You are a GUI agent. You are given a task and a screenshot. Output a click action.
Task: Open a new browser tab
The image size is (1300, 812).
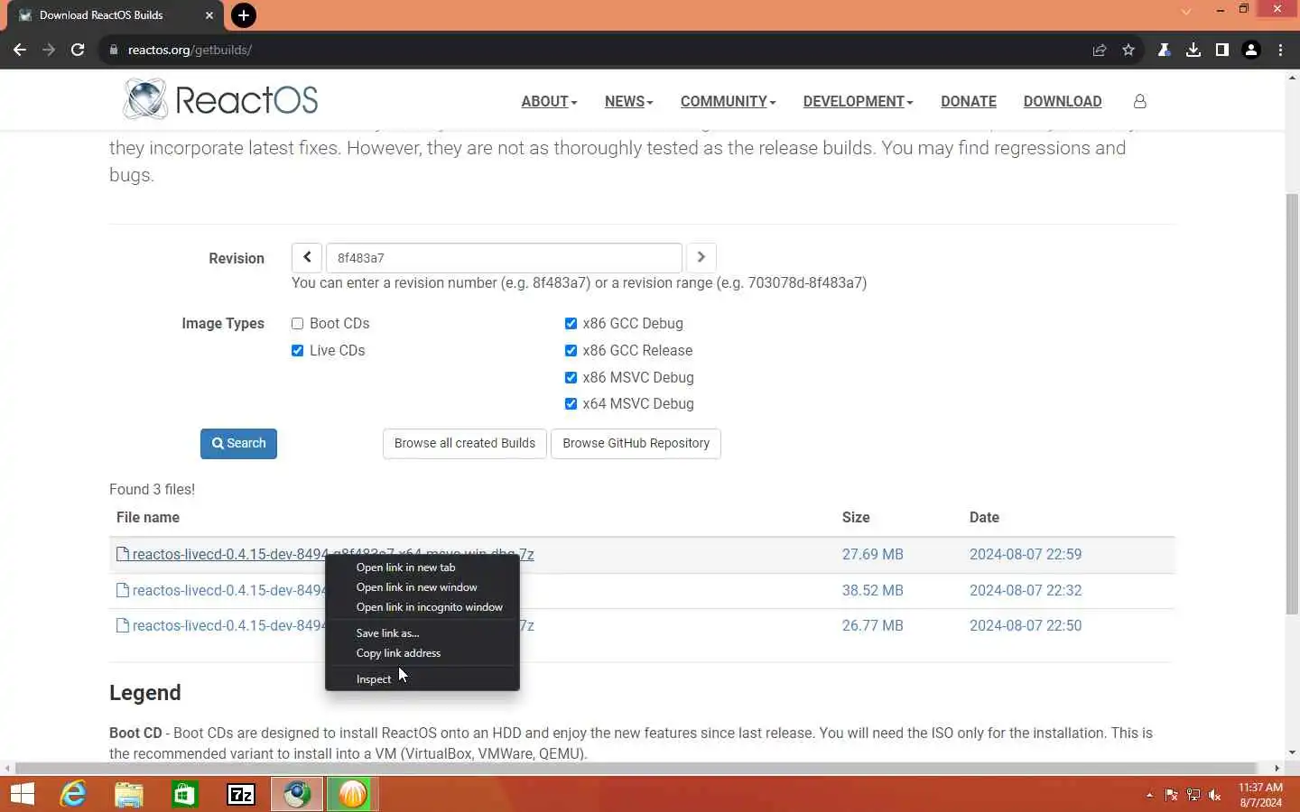coord(243,15)
